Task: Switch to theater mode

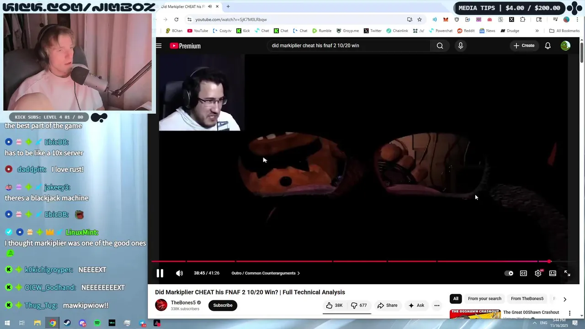Action: pyautogui.click(x=553, y=273)
